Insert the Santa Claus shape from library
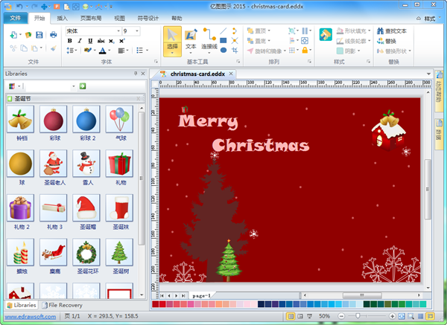The image size is (447, 325). tap(54, 164)
